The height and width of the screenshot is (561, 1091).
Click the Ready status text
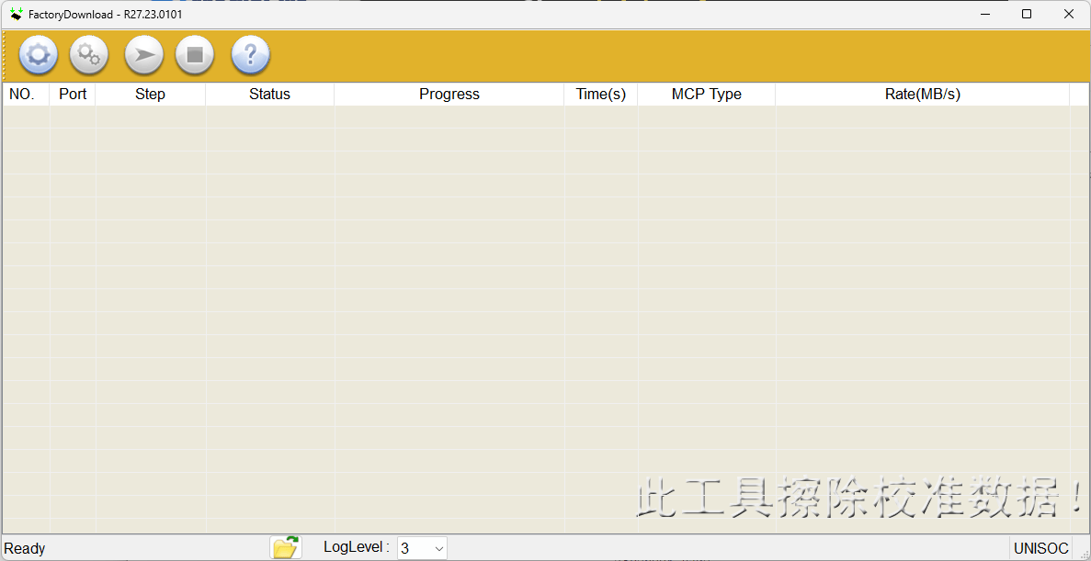pos(25,547)
